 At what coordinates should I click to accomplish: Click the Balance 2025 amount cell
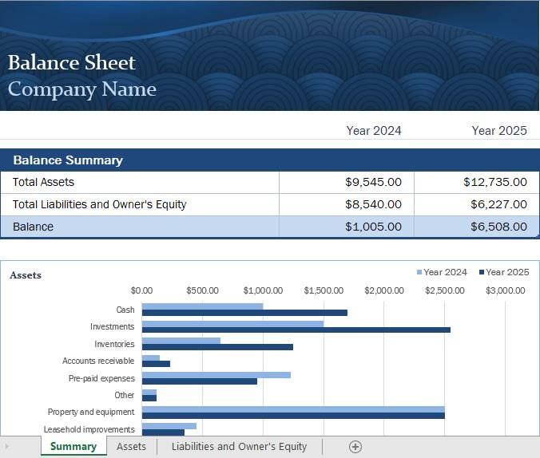pyautogui.click(x=476, y=227)
